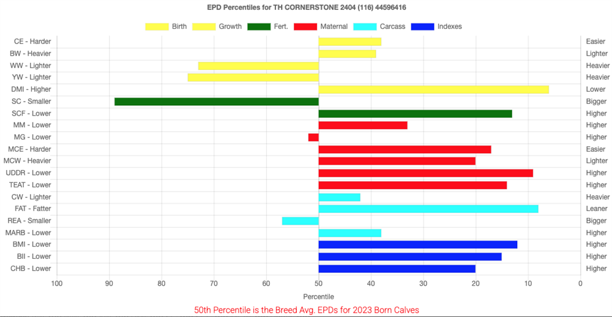The image size is (612, 317).
Task: Click the cyan Carcass legend swatch
Action: click(365, 26)
